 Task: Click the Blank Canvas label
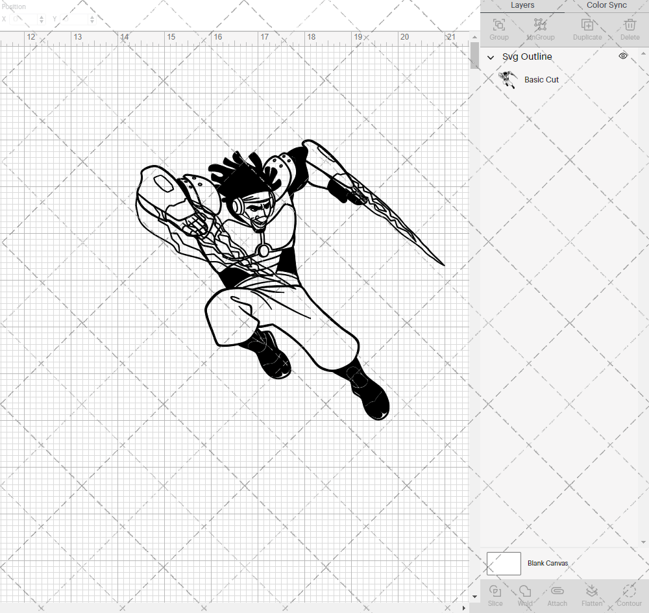coord(548,563)
